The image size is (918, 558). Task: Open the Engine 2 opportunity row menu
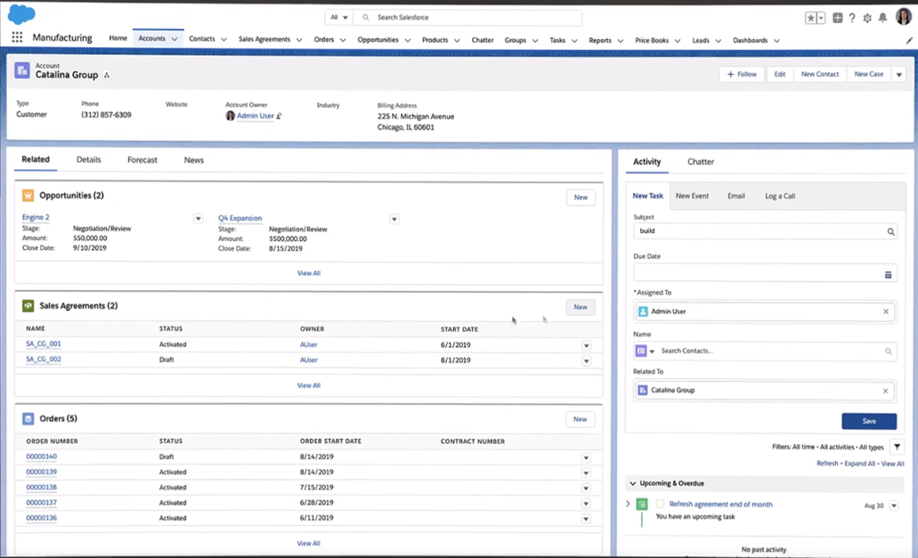(198, 218)
